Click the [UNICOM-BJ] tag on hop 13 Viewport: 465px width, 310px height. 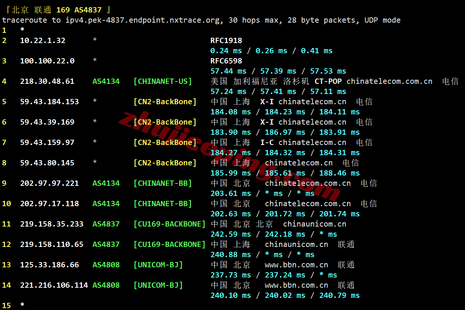coord(158,265)
